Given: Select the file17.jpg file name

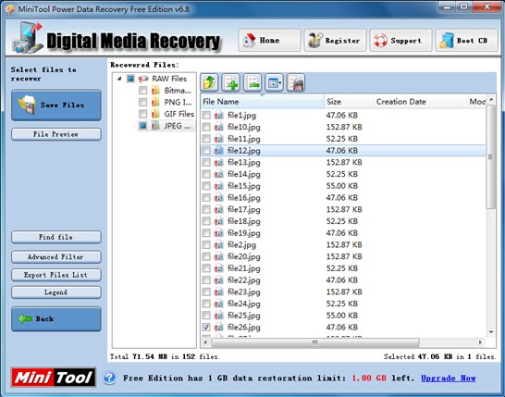Looking at the screenshot, I should (244, 210).
